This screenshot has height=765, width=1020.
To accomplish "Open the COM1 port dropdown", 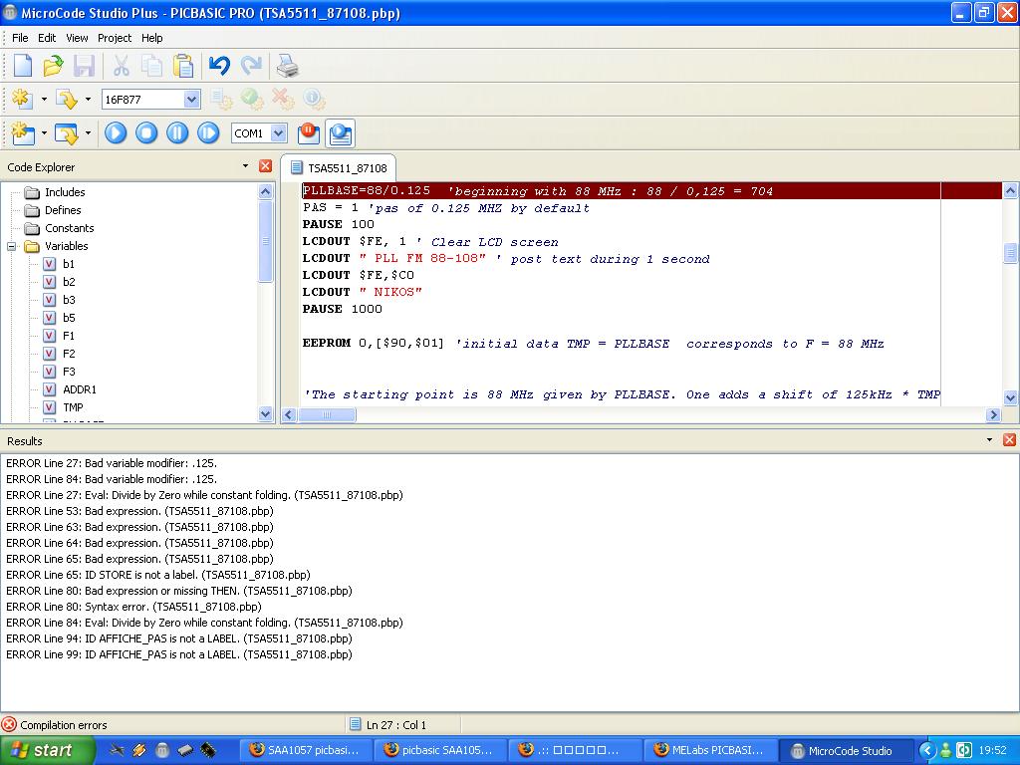I will (x=279, y=133).
